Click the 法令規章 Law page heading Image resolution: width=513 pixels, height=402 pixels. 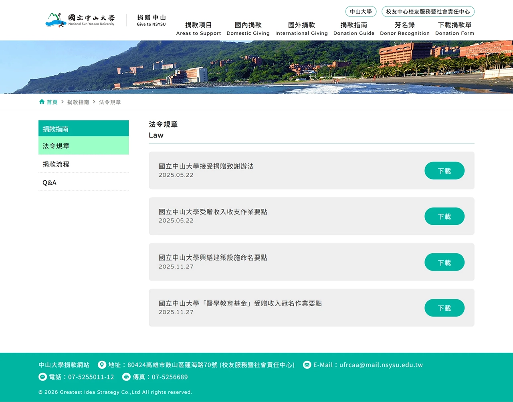pos(163,129)
